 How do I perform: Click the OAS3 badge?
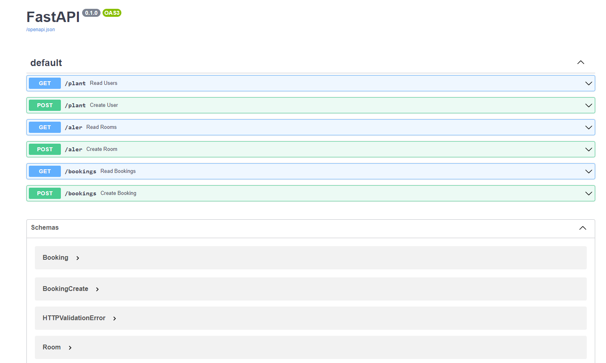pos(111,12)
